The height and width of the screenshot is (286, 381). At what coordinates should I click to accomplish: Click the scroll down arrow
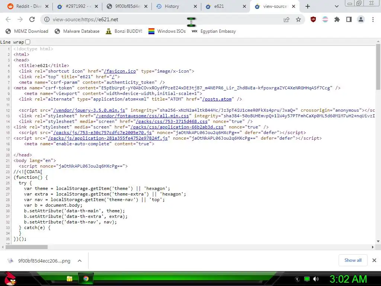point(378,241)
